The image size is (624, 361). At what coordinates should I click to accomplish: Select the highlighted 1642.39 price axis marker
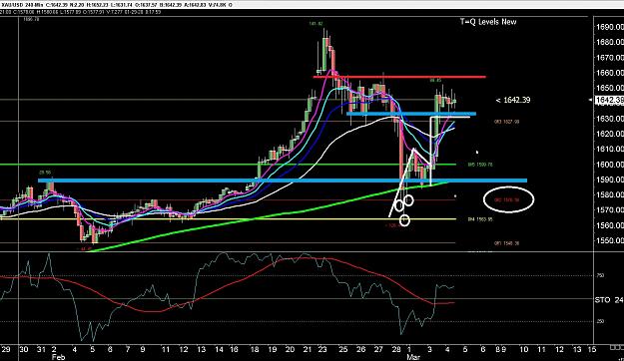(609, 100)
